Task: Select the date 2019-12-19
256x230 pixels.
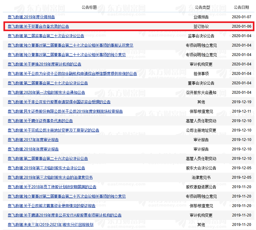Action: click(x=242, y=102)
